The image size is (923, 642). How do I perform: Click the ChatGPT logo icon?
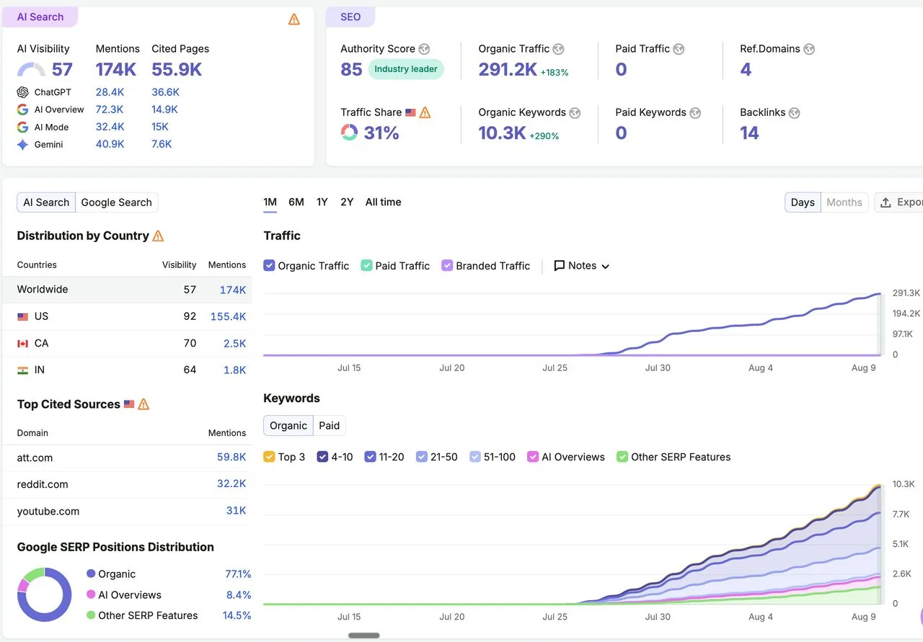point(22,92)
